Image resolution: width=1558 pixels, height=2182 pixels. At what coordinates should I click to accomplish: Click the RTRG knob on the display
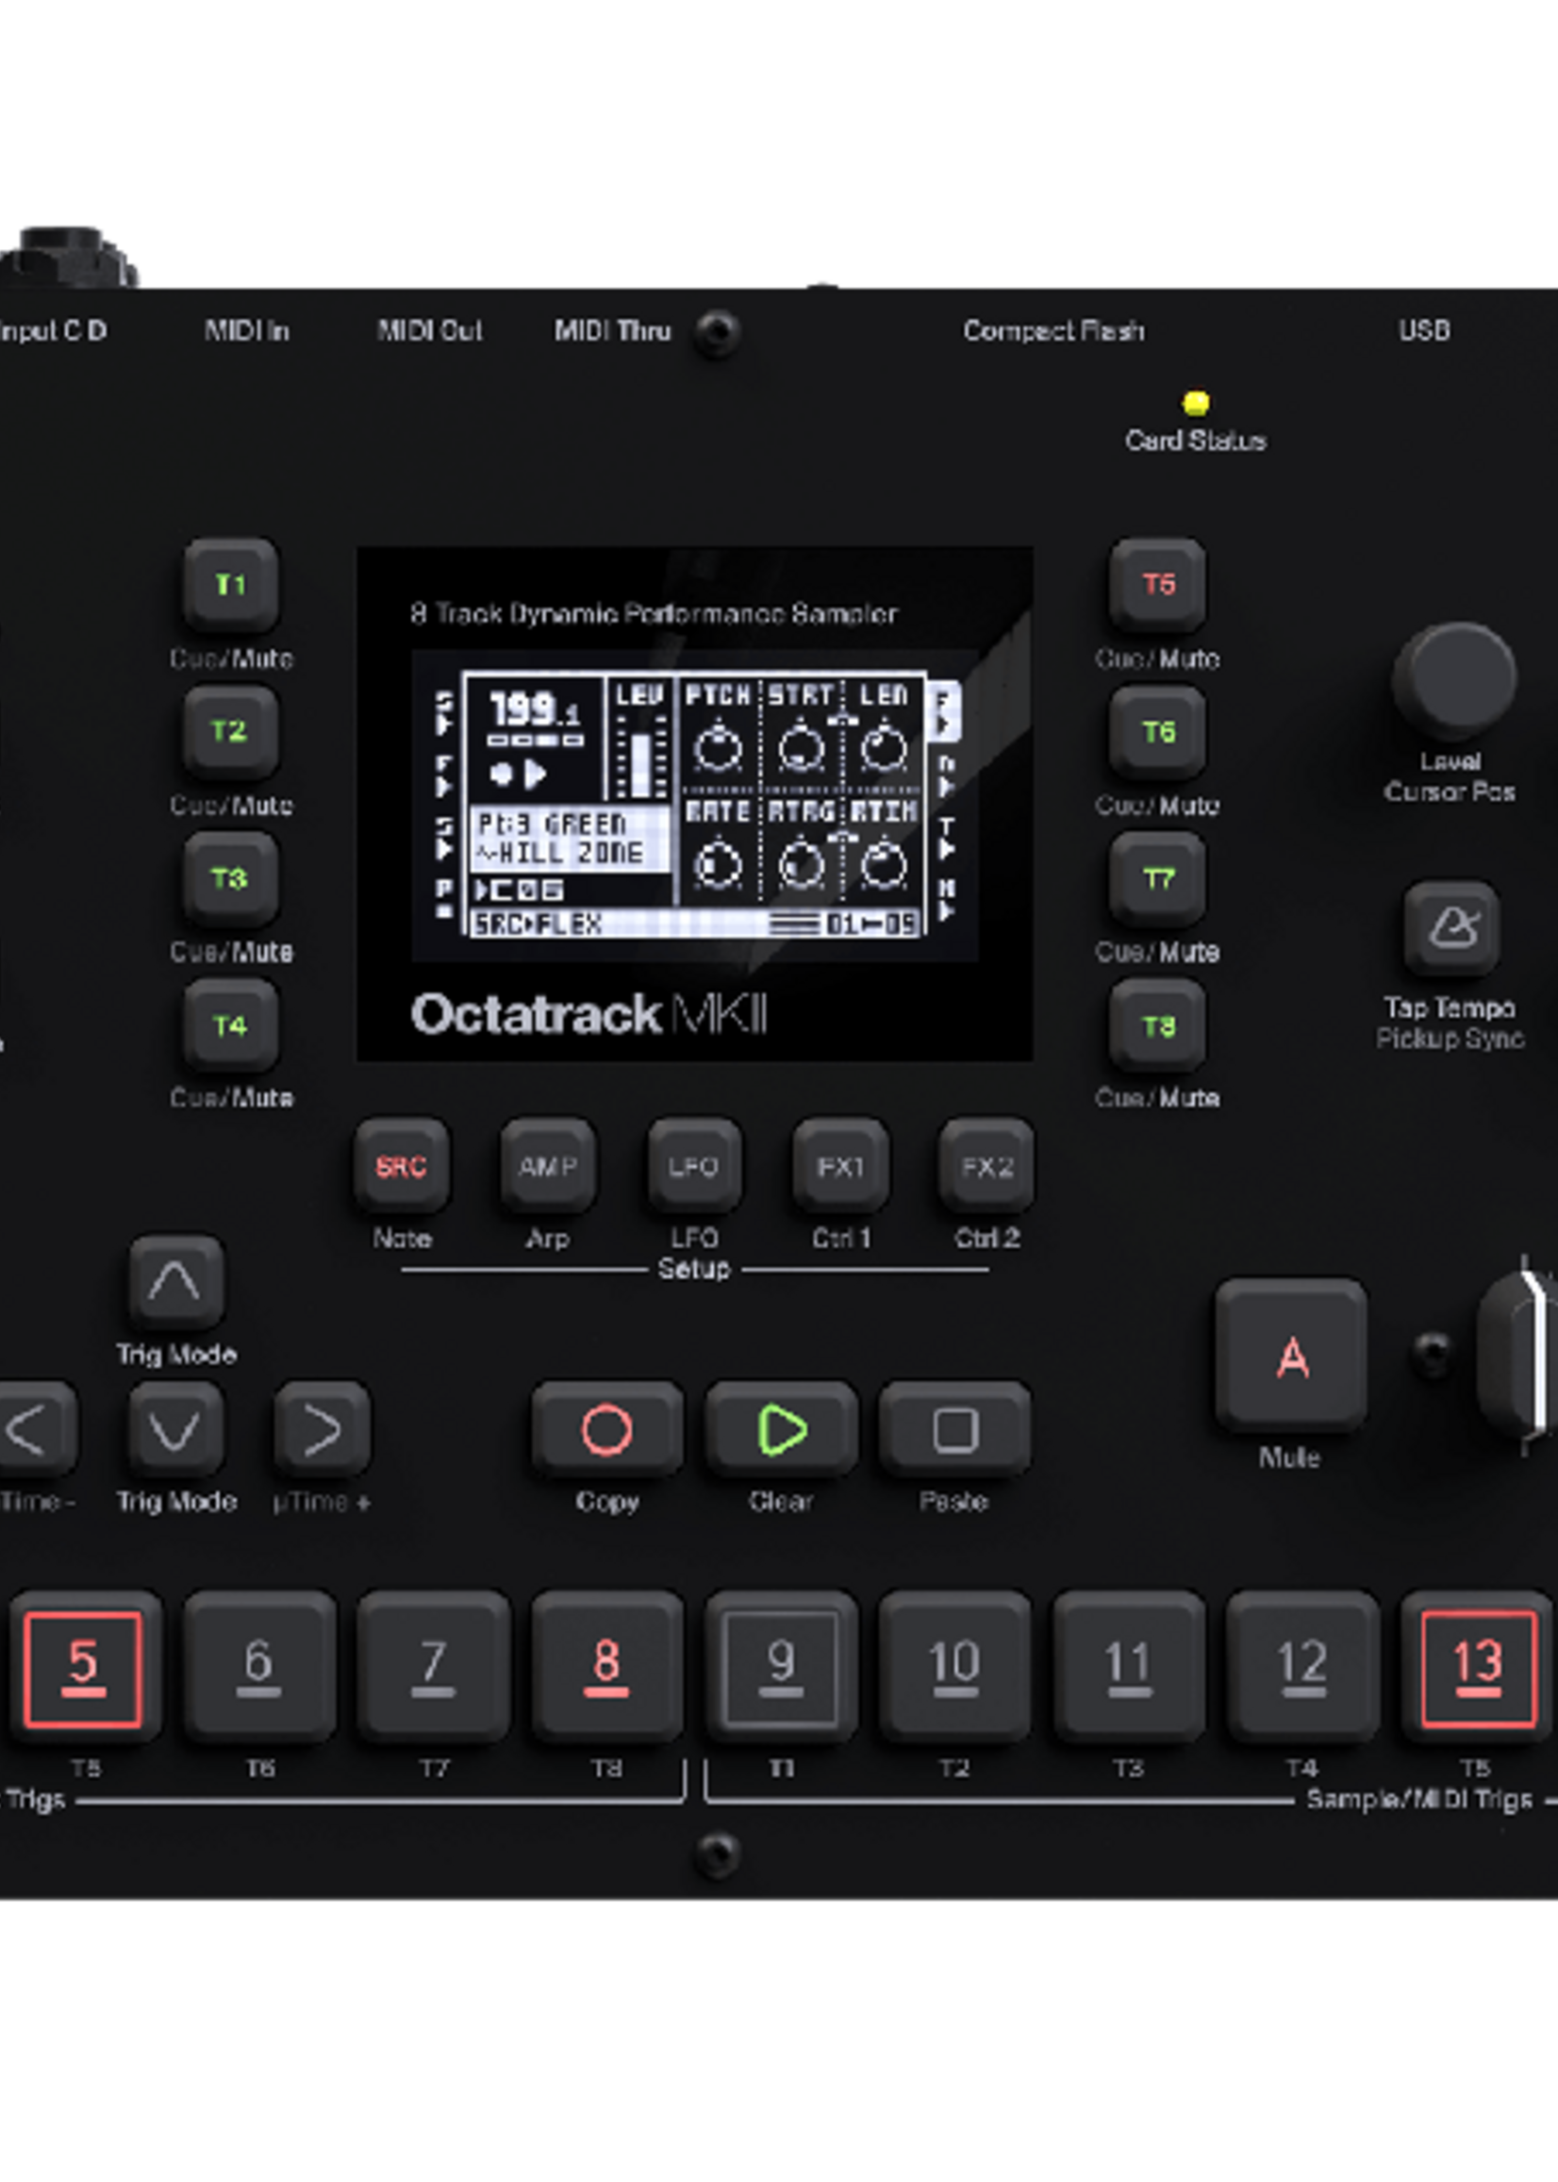point(801,865)
